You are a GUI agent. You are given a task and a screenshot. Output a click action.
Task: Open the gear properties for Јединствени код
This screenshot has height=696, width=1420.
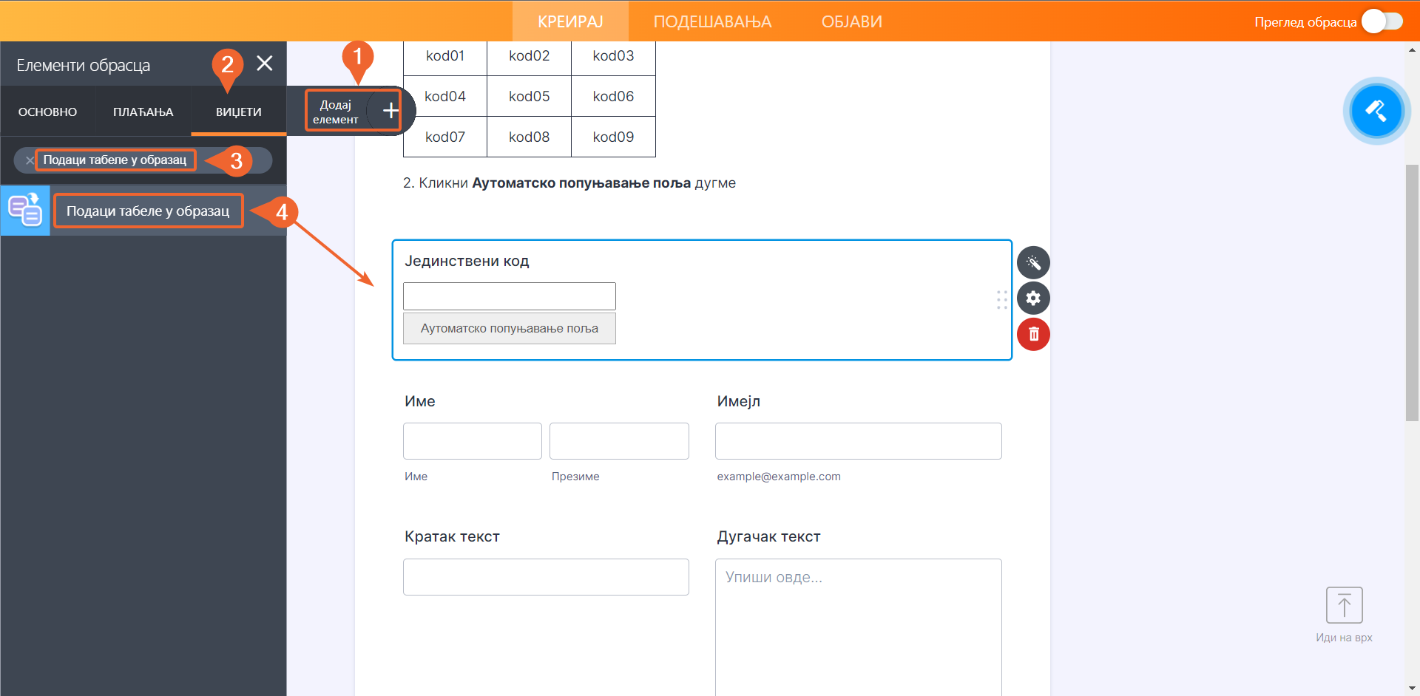pos(1033,298)
